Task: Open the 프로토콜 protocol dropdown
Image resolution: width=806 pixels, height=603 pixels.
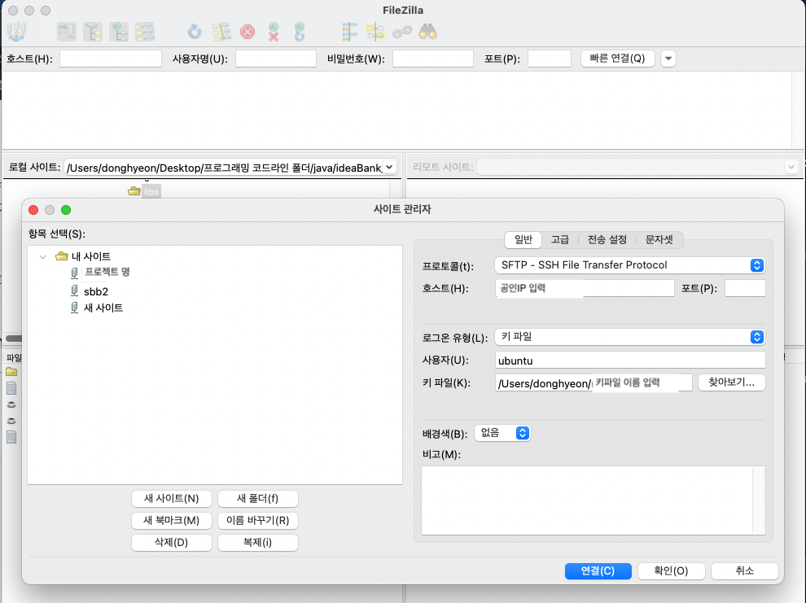Action: (x=629, y=265)
